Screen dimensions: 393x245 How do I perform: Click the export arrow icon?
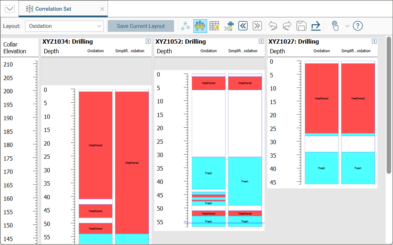[315, 26]
